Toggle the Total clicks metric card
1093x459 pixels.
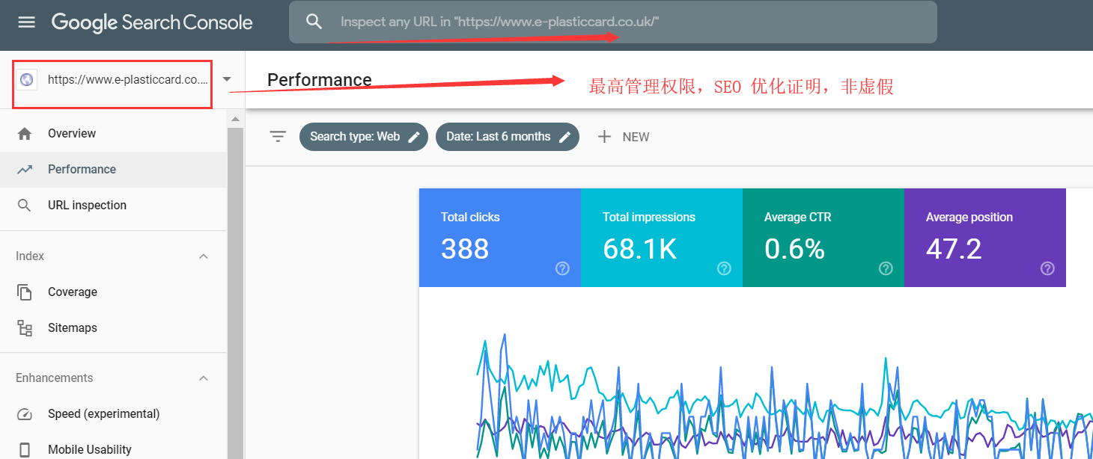point(500,238)
